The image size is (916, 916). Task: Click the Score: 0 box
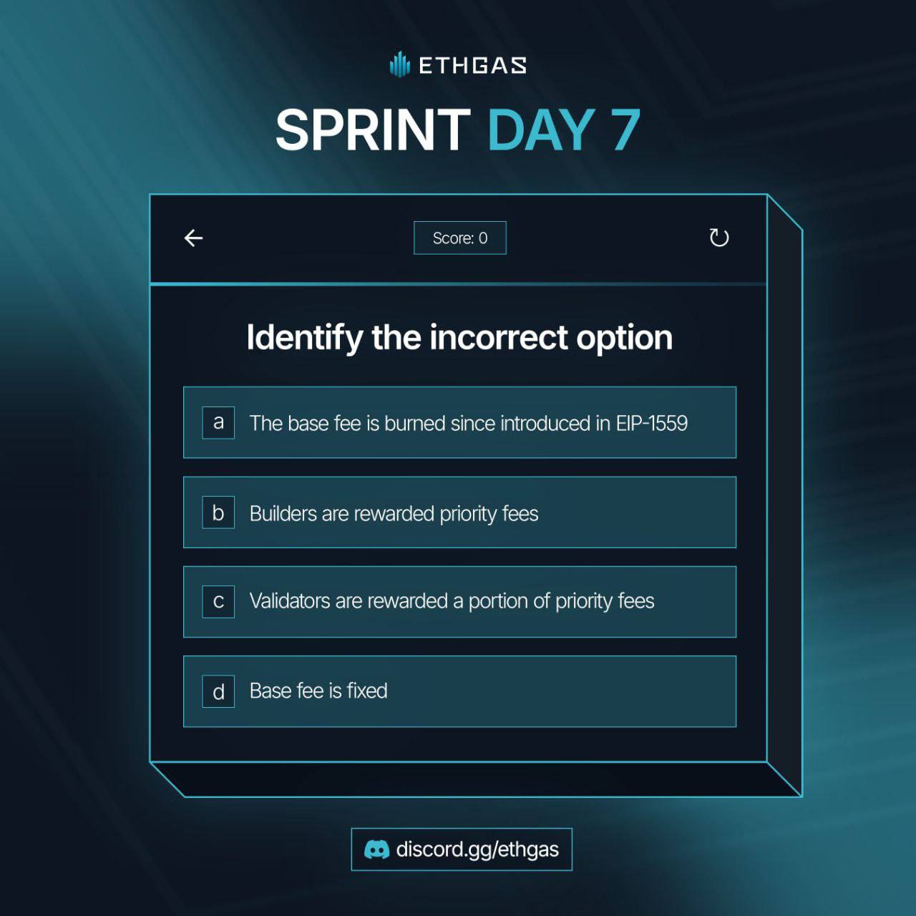click(460, 238)
